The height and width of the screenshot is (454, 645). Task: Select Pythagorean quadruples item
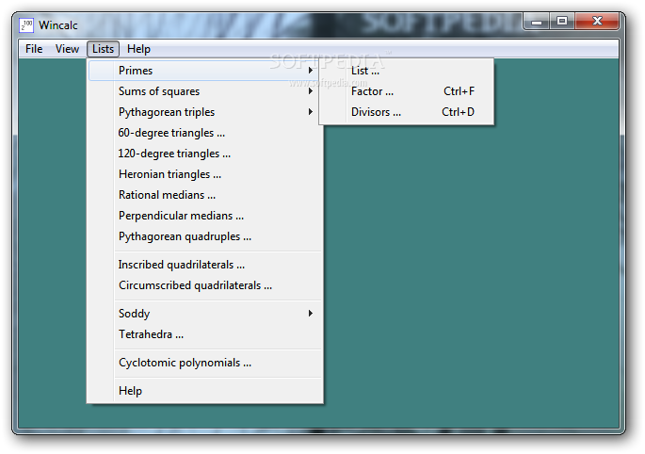(204, 236)
